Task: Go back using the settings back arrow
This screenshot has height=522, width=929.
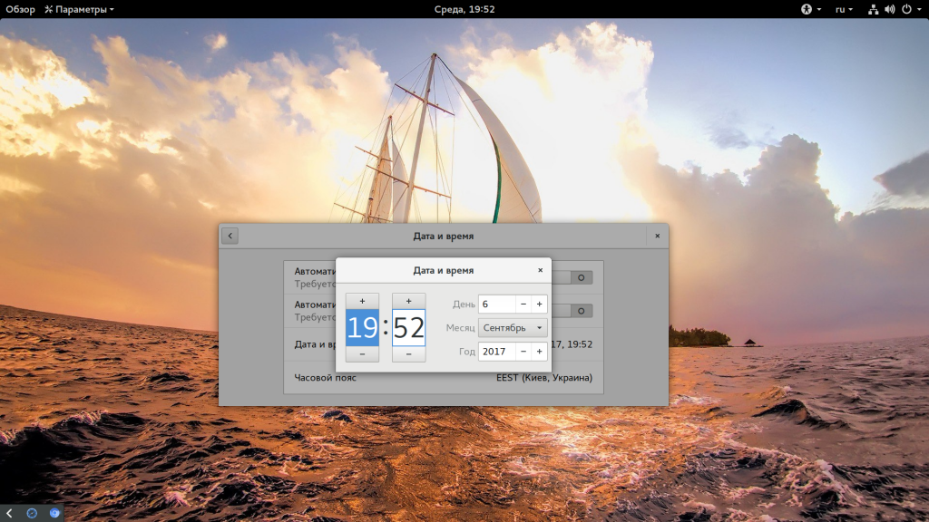Action: point(230,236)
